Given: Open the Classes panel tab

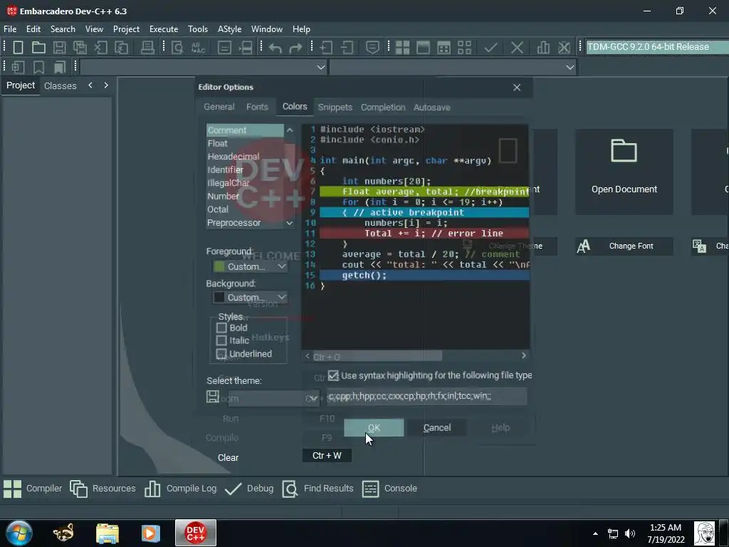Looking at the screenshot, I should pyautogui.click(x=60, y=86).
